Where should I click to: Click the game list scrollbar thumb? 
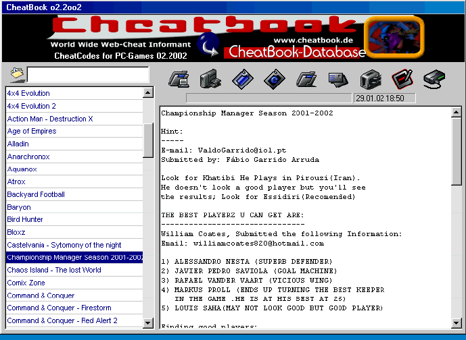click(x=148, y=140)
